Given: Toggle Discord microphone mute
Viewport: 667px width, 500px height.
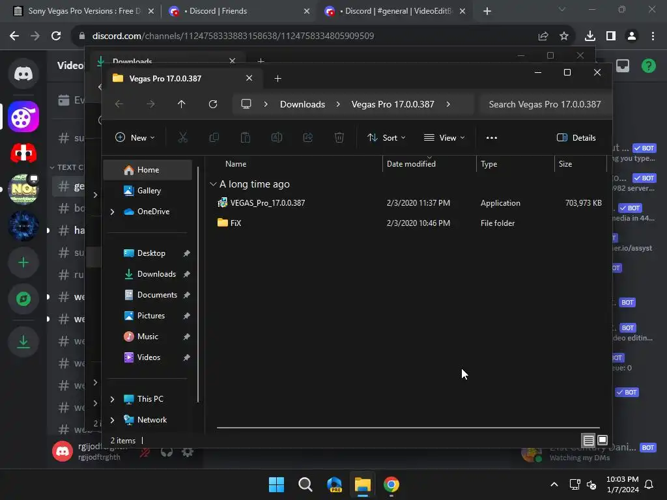Looking at the screenshot, I should click(x=145, y=452).
